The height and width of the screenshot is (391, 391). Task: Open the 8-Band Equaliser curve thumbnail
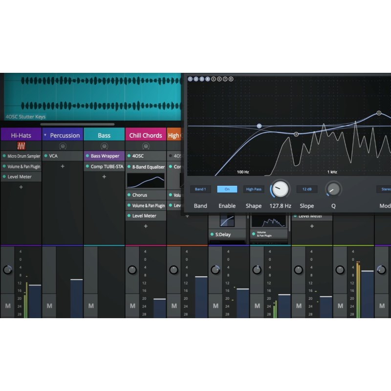(x=146, y=180)
